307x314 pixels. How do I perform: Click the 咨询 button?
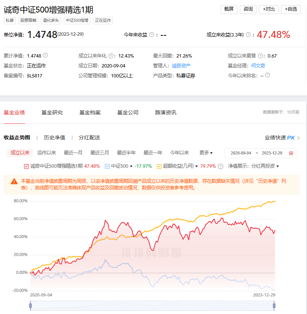248,9
